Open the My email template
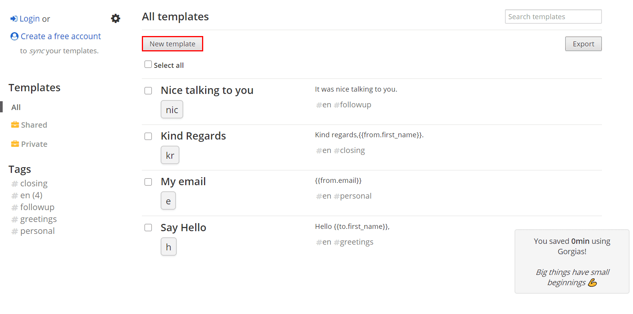This screenshot has height=314, width=633. (183, 181)
